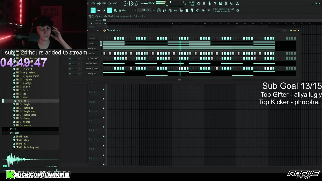Click the export download icon

237,4
